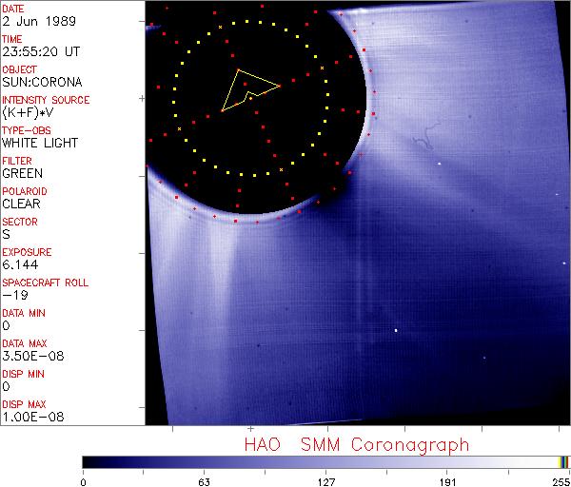Click the INTENSITY SOURCE label
The width and height of the screenshot is (571, 487).
point(46,100)
